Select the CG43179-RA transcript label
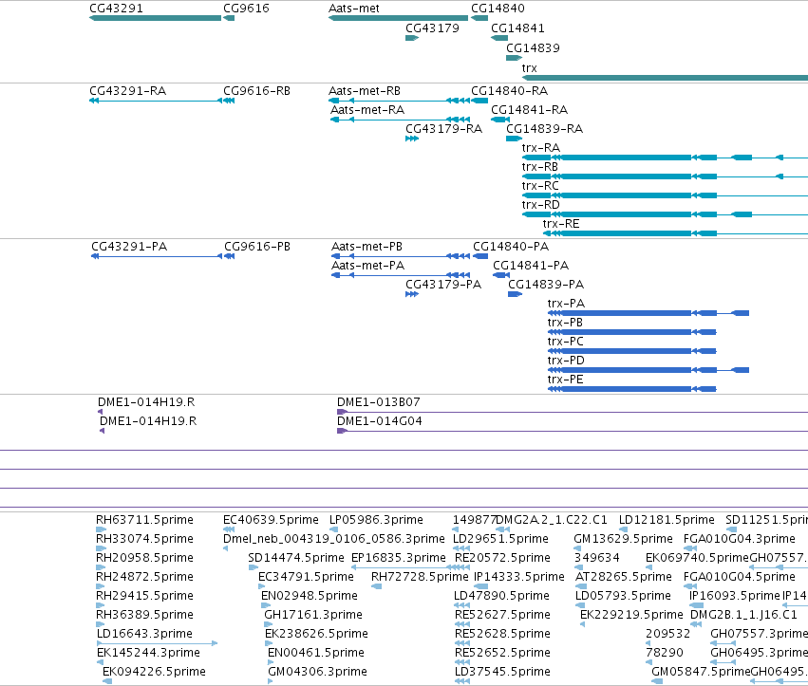 click(443, 129)
